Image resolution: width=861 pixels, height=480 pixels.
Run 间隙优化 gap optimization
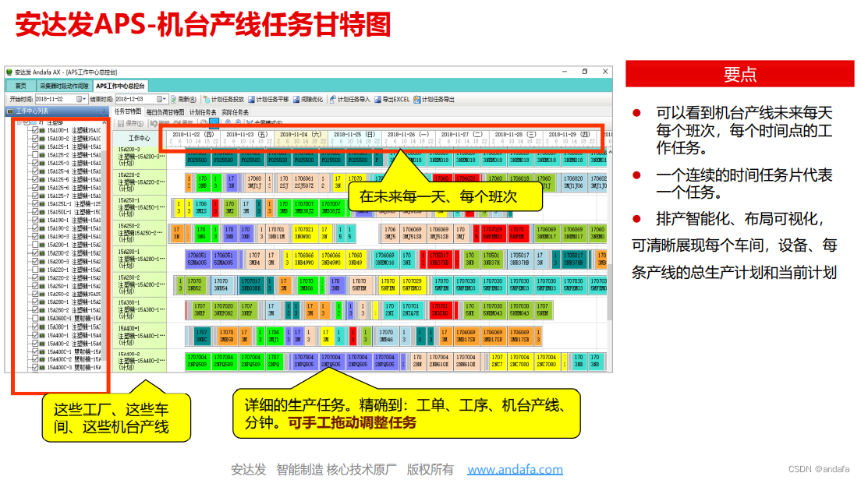click(308, 99)
